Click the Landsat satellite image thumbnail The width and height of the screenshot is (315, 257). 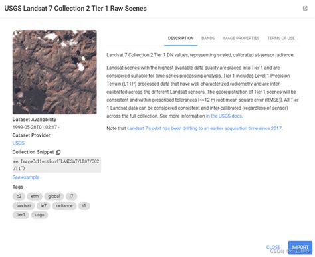tap(54, 72)
